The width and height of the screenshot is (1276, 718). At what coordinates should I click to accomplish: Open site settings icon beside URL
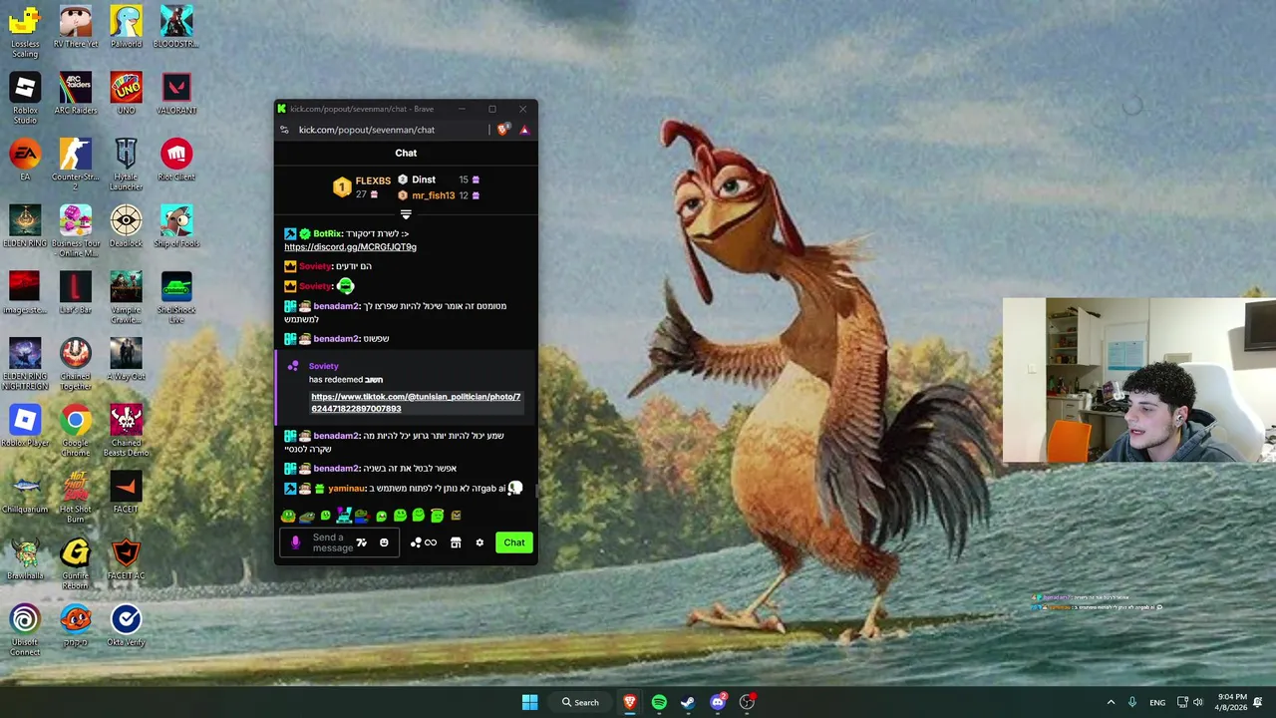pyautogui.click(x=284, y=130)
